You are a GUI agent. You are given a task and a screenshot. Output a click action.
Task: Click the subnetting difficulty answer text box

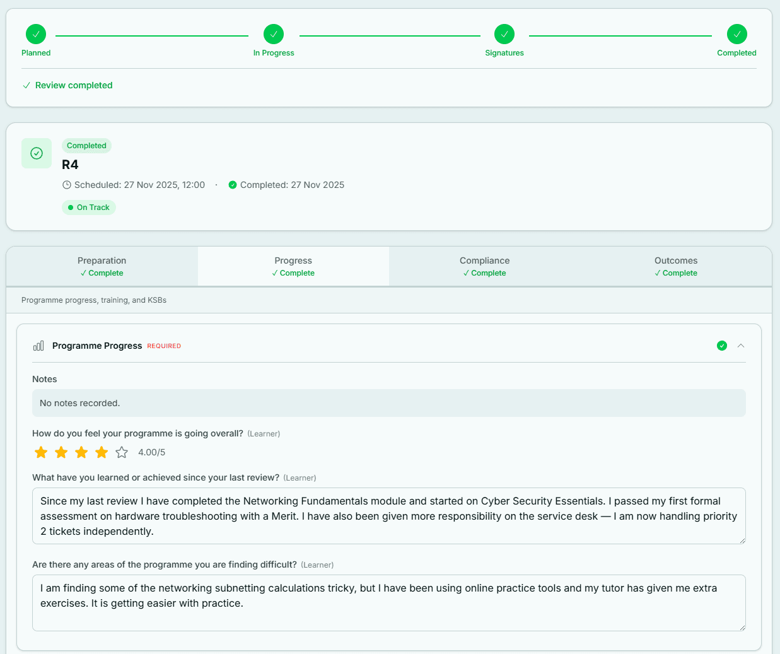click(x=388, y=602)
